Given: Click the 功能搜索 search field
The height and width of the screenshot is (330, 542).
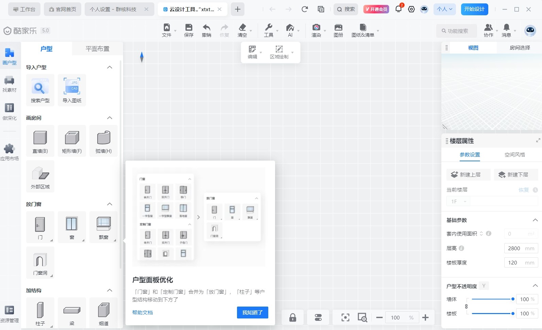Looking at the screenshot, I should click(x=457, y=31).
